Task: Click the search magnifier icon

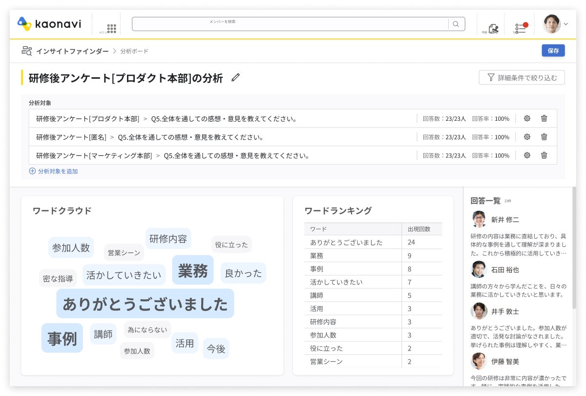Action: click(456, 24)
